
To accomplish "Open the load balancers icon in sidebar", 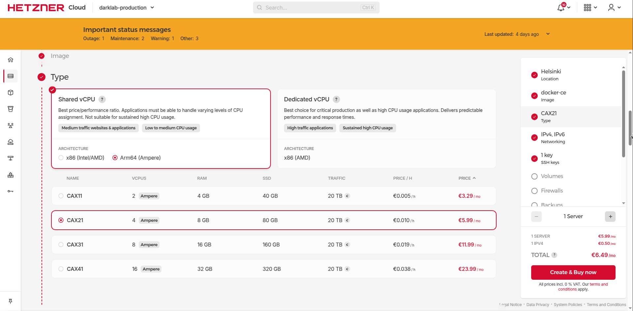I will 11,125.
